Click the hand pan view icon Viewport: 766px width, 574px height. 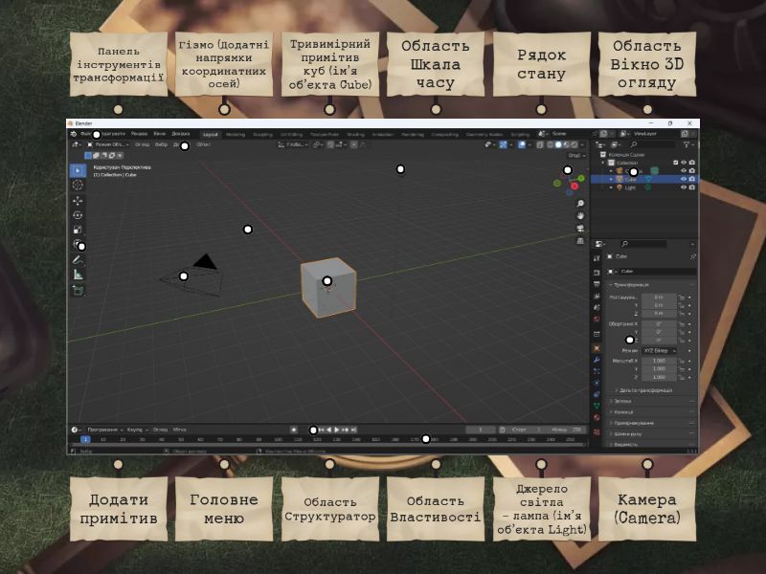click(580, 215)
